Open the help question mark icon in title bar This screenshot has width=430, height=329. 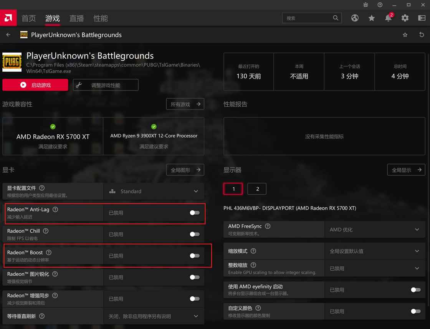(x=380, y=5)
